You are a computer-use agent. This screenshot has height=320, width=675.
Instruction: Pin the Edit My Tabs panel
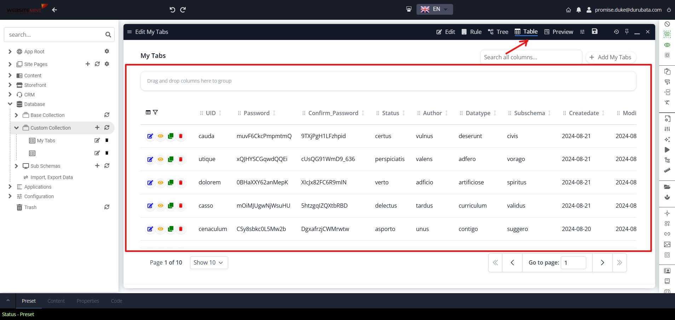[x=627, y=32]
